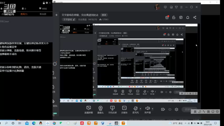The width and height of the screenshot is (224, 126).
Task: Open the IME emoji smiley icon
Action: (x=213, y=111)
